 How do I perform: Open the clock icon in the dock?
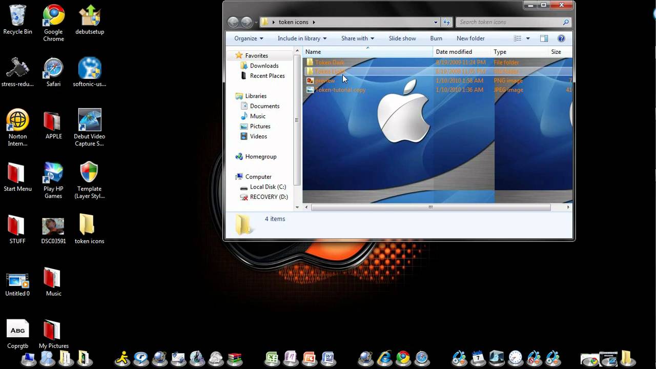(516, 358)
